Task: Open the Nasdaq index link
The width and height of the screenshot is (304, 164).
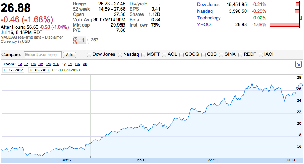Action: coord(205,11)
